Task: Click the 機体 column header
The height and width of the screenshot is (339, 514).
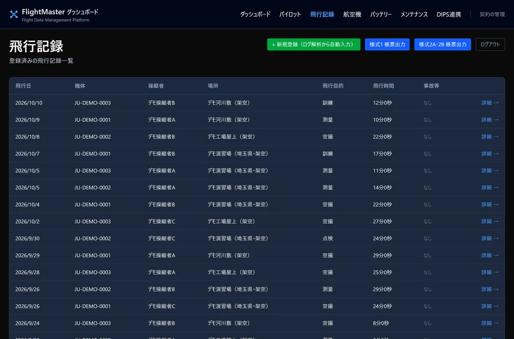Action: (80, 86)
